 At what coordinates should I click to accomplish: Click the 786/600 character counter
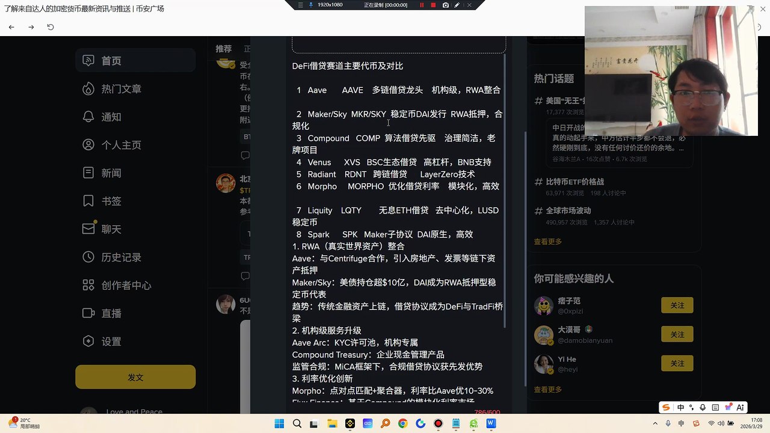(x=487, y=412)
